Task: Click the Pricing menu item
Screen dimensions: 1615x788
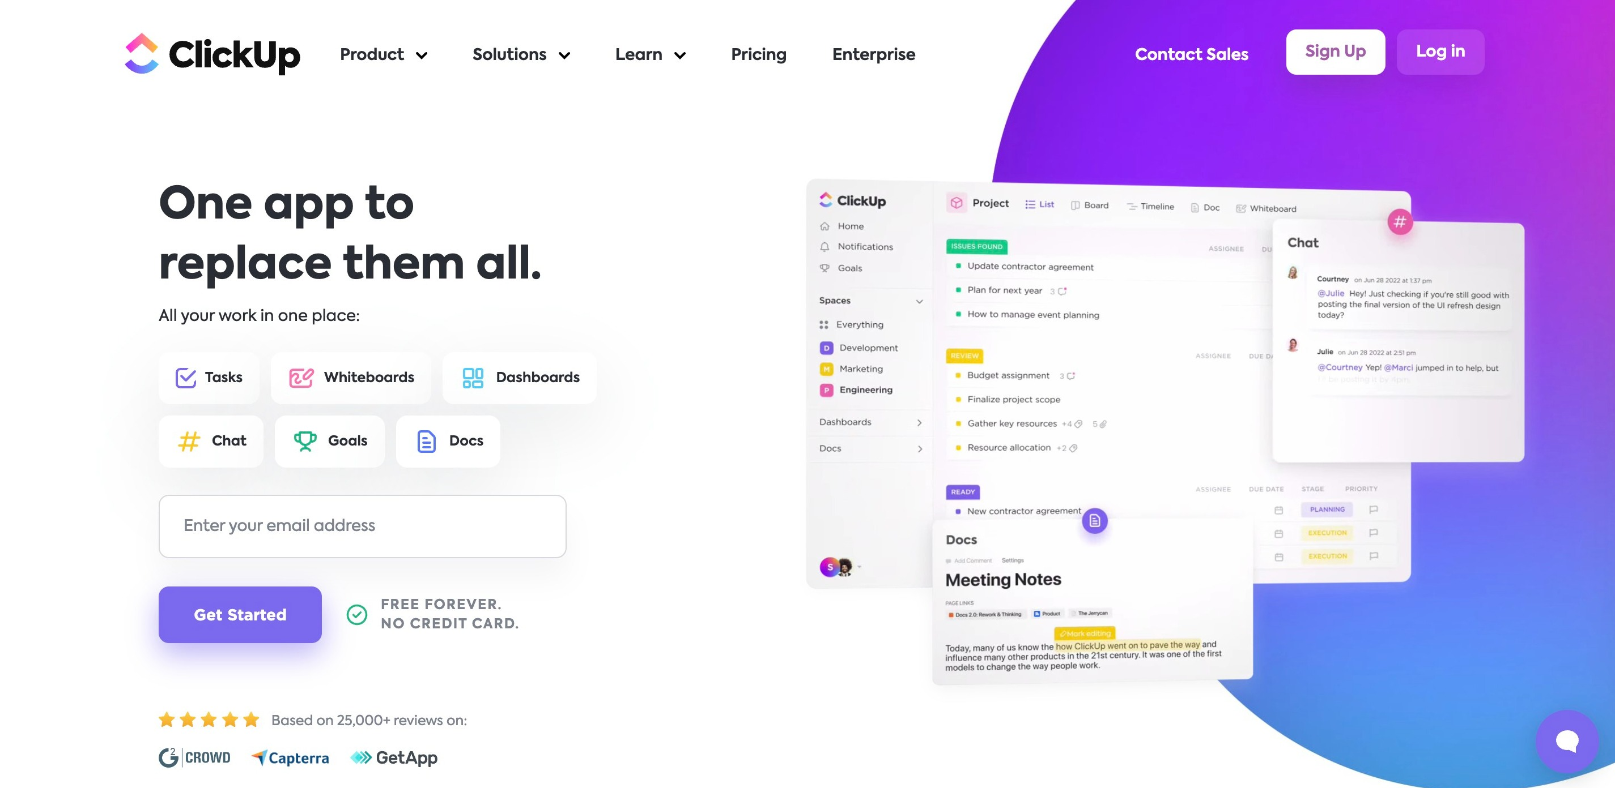Action: pyautogui.click(x=759, y=54)
